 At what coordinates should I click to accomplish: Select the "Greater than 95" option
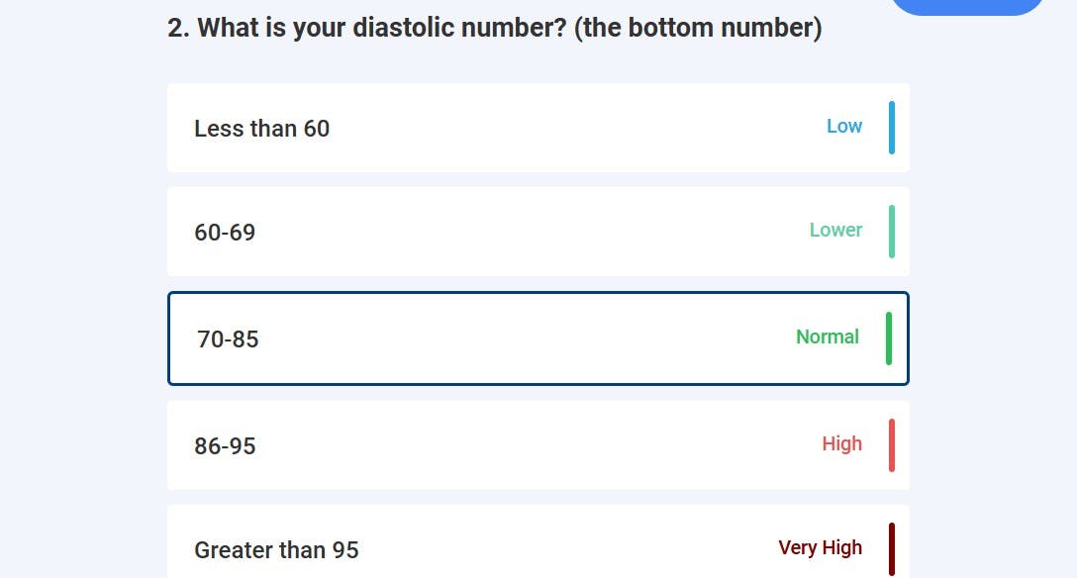click(x=538, y=546)
